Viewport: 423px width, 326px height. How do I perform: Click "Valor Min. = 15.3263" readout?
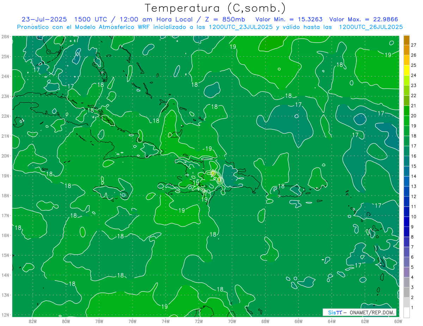pyautogui.click(x=289, y=19)
